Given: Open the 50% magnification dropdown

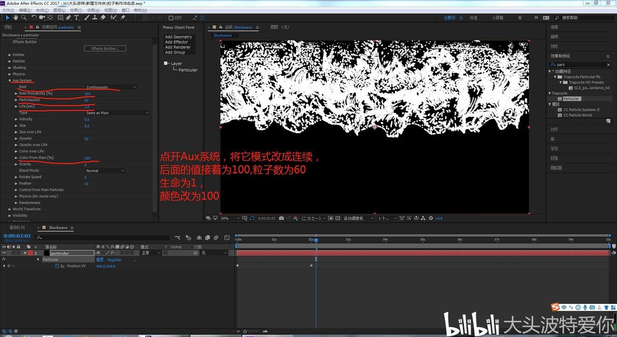Looking at the screenshot, I should coord(230,218).
